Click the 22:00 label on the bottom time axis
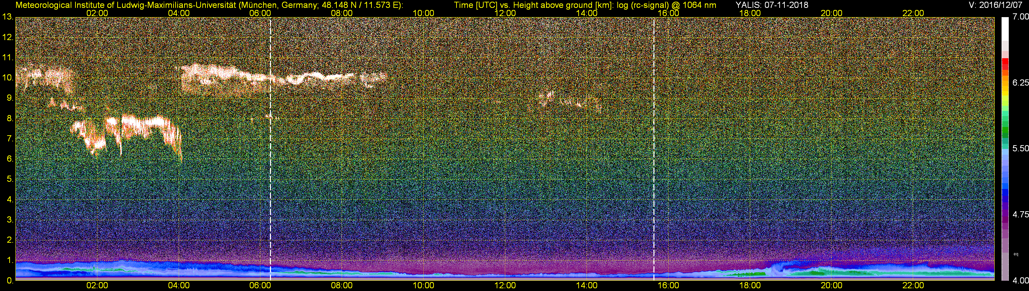The image size is (1029, 291). point(913,286)
